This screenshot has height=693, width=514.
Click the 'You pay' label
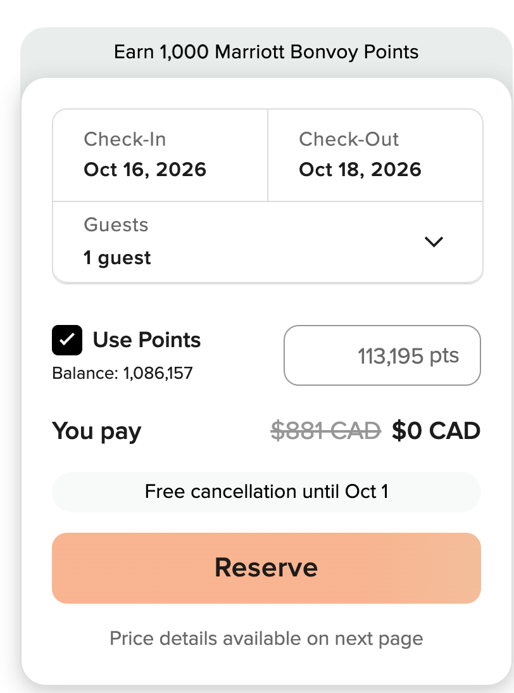click(97, 431)
